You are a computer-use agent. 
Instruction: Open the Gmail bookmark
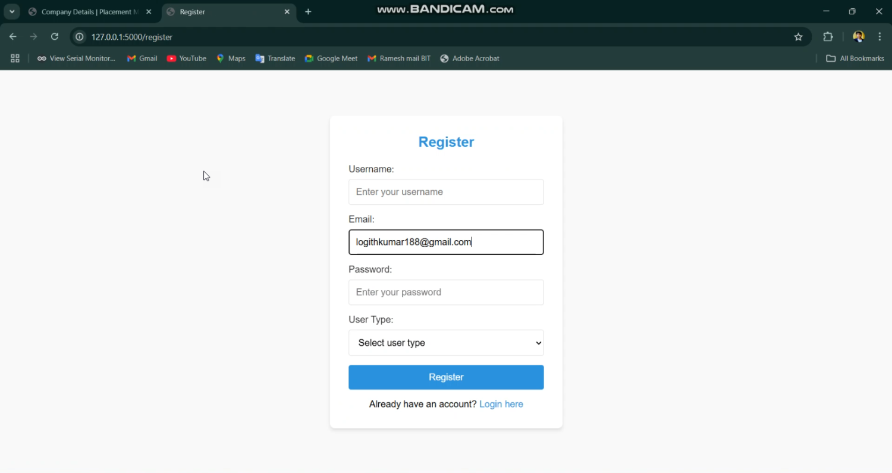point(142,58)
